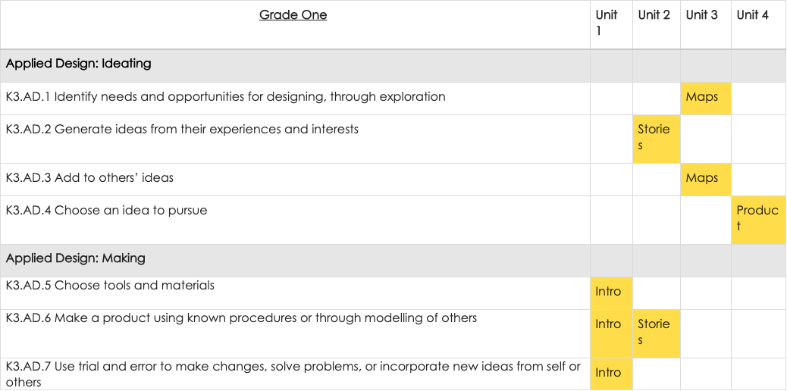The width and height of the screenshot is (787, 391).
Task: Click the underlined Grade One heading
Action: coord(293,15)
